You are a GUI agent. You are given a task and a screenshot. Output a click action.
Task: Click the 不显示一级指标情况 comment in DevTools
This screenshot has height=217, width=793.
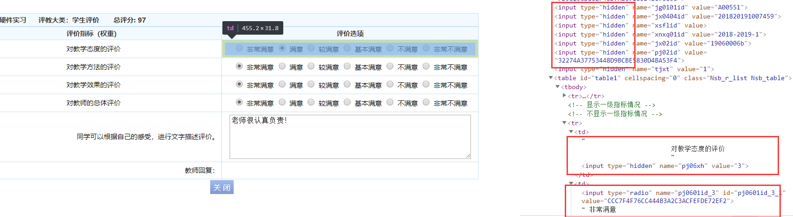615,114
